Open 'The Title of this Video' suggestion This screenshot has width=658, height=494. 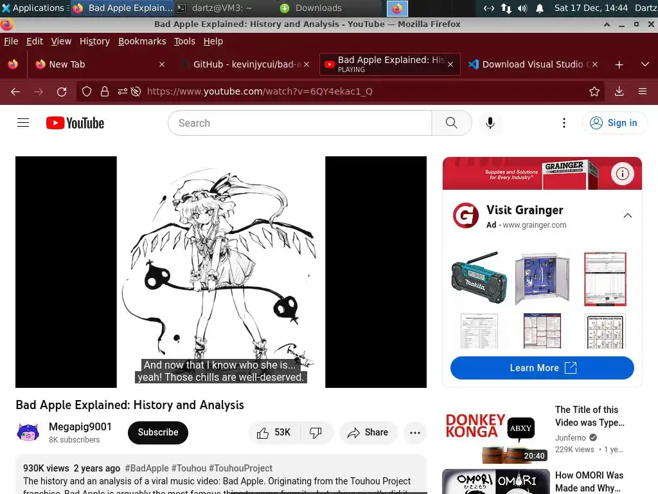coord(590,416)
